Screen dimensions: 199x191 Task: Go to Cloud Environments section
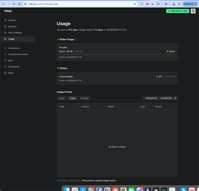point(18,54)
